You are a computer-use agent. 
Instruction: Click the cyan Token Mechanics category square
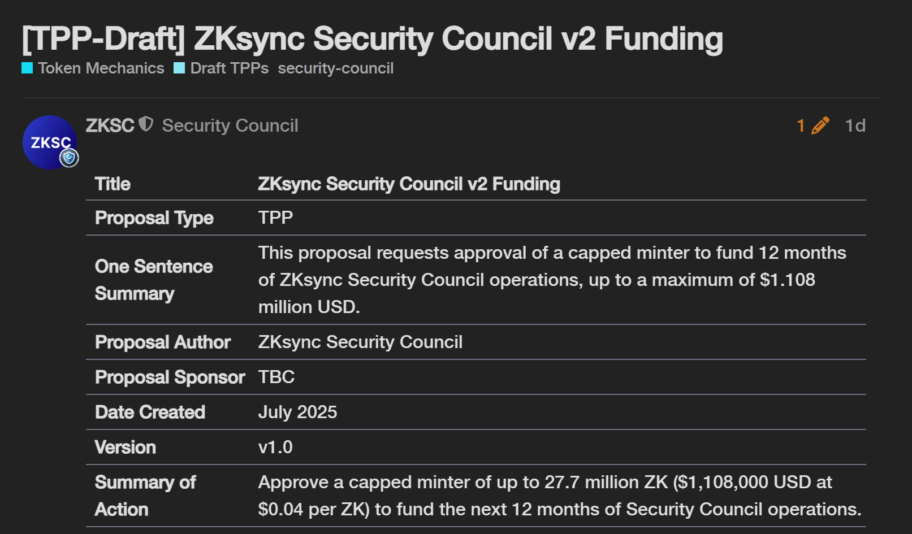click(27, 68)
